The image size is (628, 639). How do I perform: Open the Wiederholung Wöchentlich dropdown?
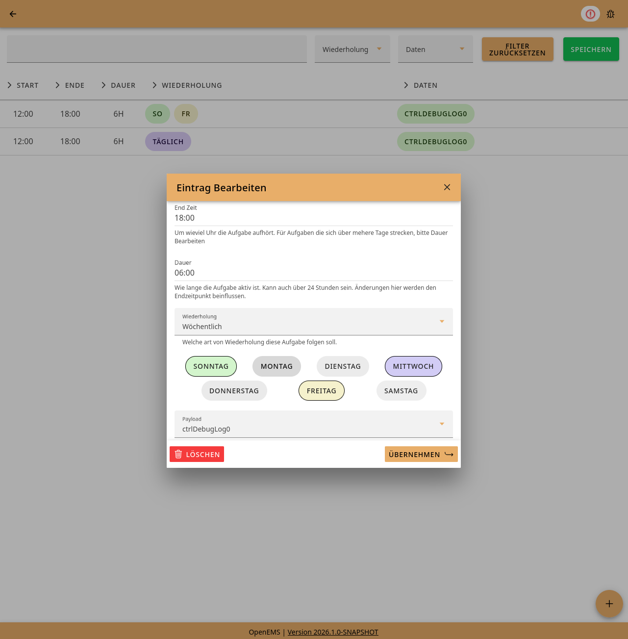pyautogui.click(x=313, y=322)
